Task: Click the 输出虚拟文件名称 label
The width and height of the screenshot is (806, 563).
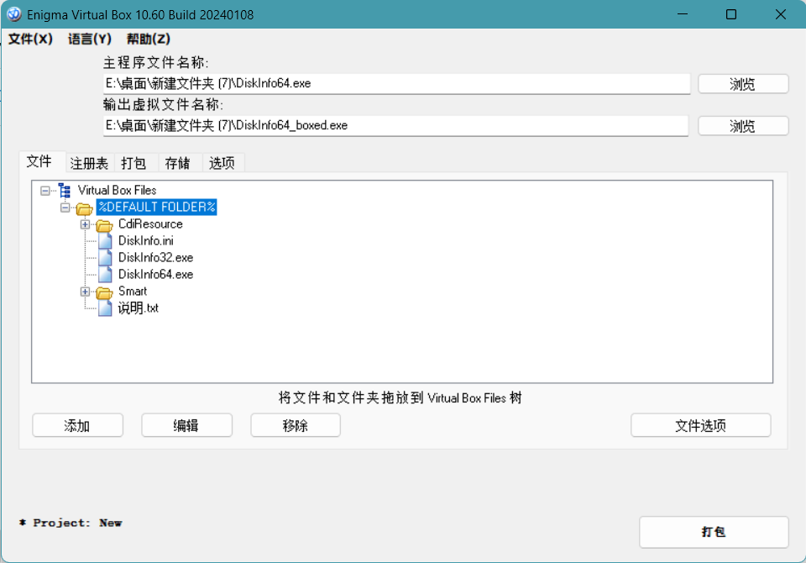Action: [164, 104]
